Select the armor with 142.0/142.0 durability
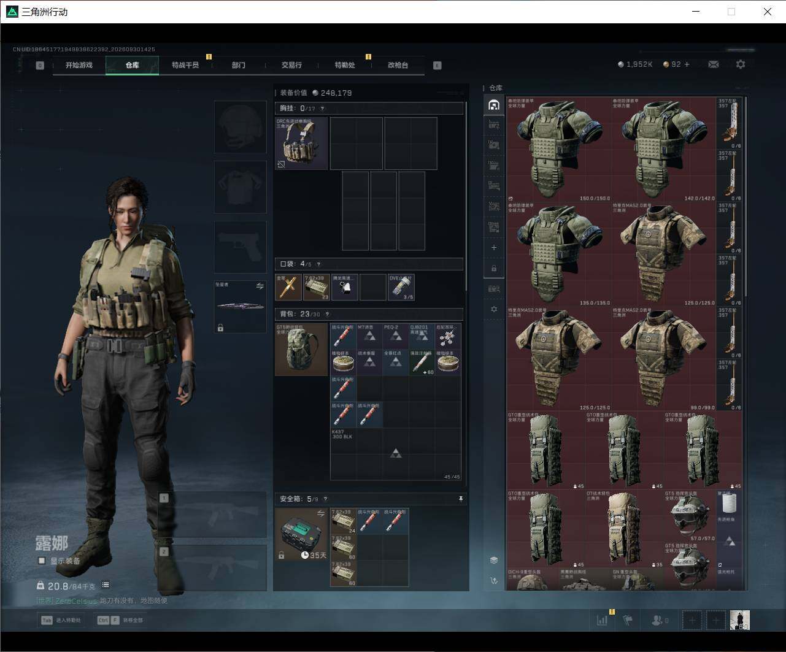 pos(664,150)
